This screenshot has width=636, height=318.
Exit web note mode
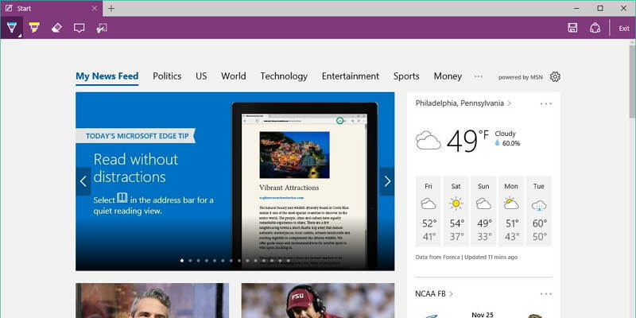click(x=624, y=28)
